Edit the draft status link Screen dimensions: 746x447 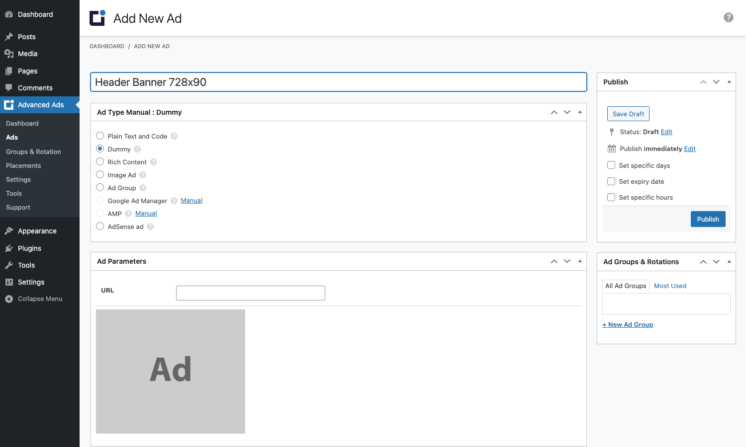[x=666, y=132]
